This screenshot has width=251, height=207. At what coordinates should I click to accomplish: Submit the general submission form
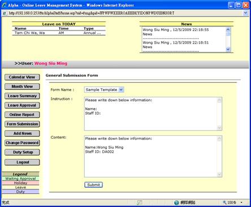point(93,185)
